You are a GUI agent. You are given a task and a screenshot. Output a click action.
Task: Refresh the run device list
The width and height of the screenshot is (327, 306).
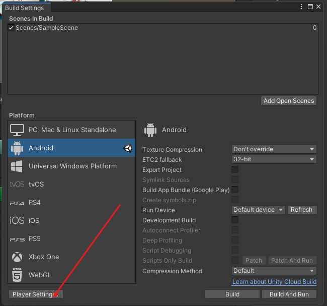[x=302, y=210]
